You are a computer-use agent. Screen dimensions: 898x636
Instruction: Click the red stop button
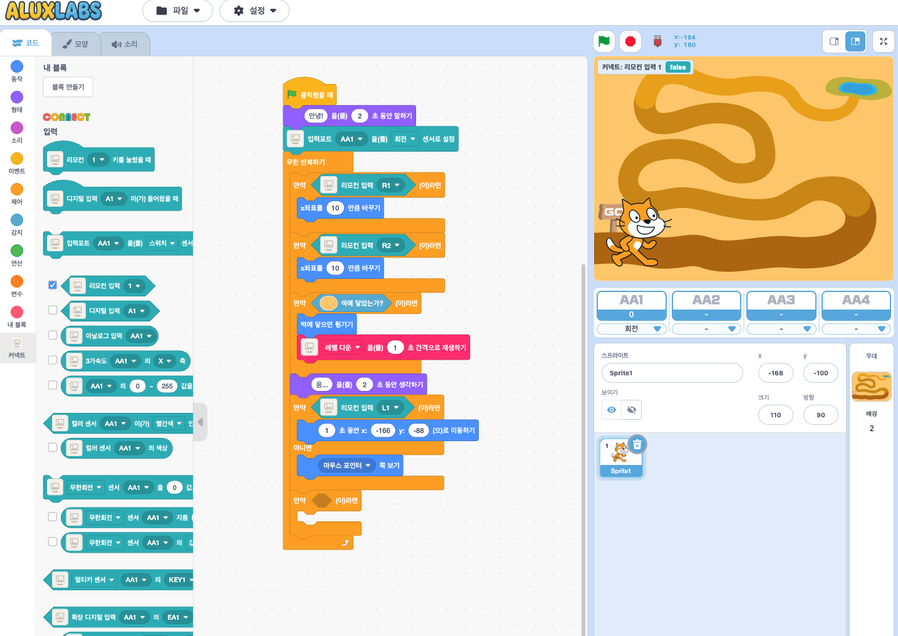point(630,41)
